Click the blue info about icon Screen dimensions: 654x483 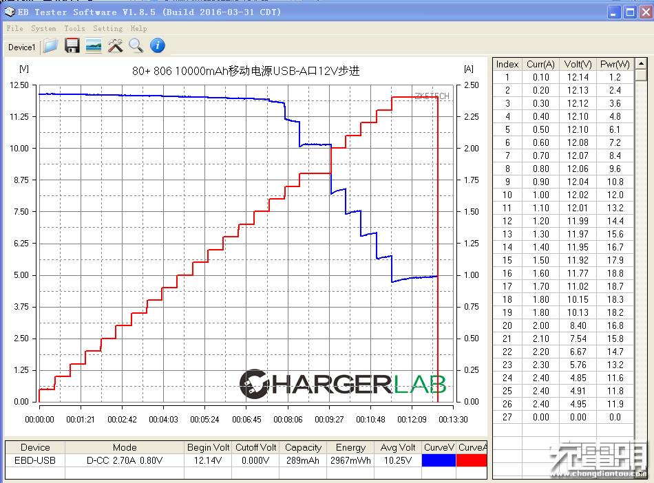pyautogui.click(x=157, y=45)
